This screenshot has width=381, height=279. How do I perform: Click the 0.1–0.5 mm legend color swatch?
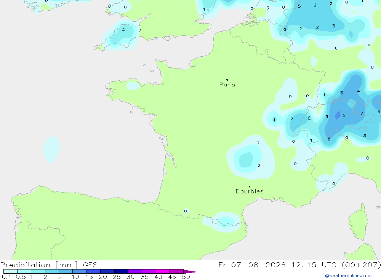(x=10, y=271)
